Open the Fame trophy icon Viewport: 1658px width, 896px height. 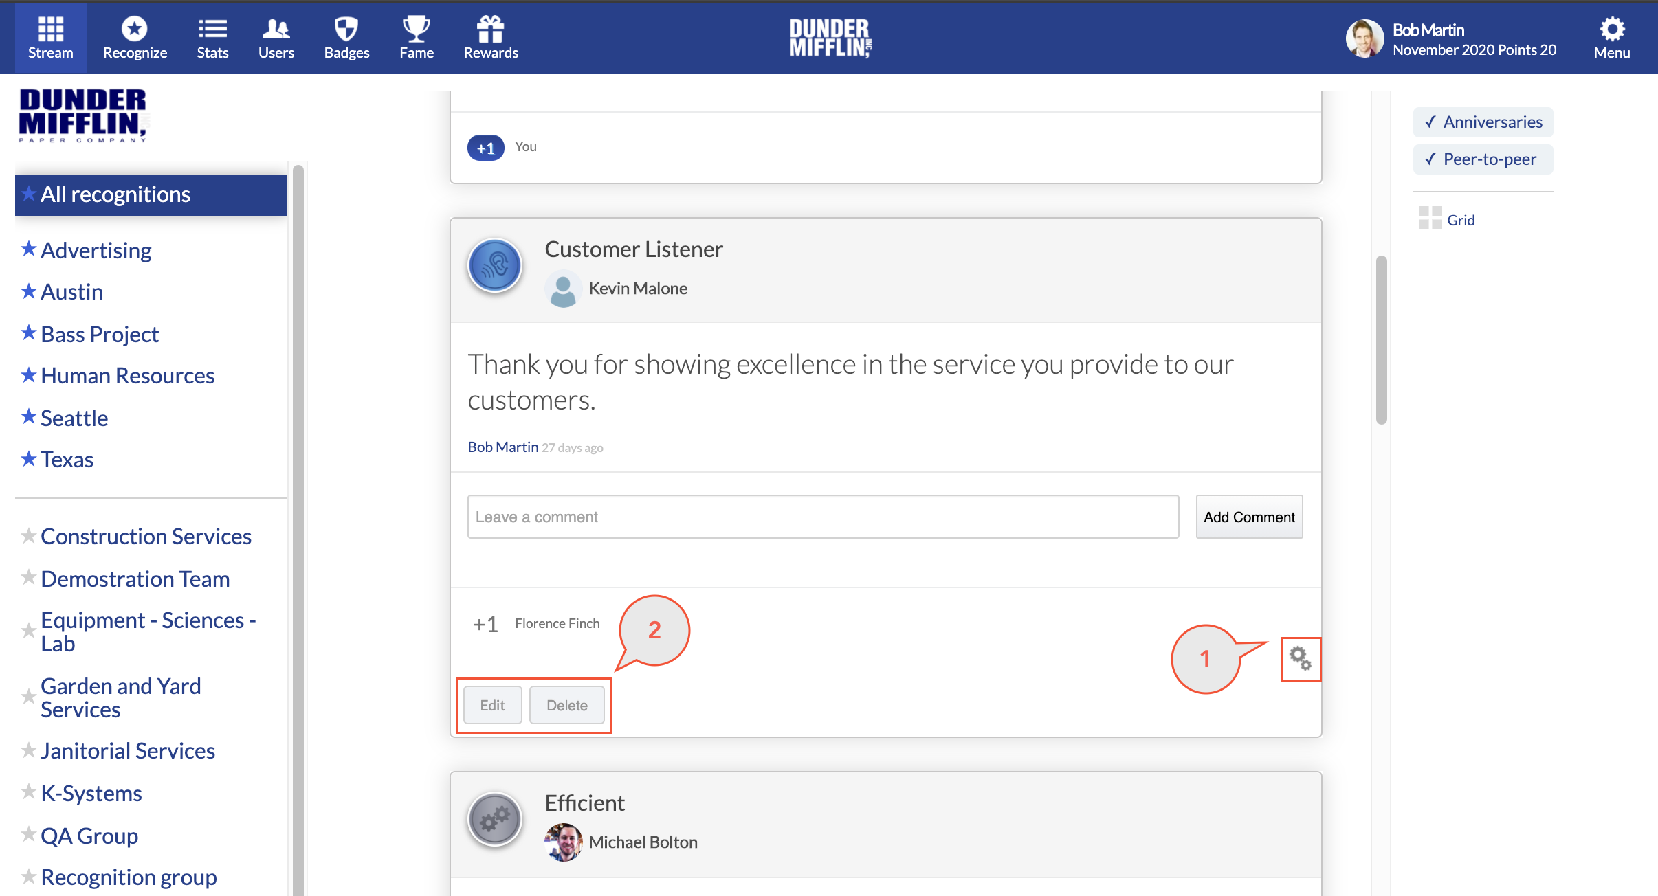(x=416, y=30)
